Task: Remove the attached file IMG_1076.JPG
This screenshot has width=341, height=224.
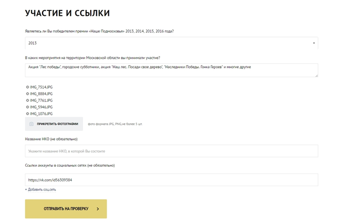Action: [27, 113]
